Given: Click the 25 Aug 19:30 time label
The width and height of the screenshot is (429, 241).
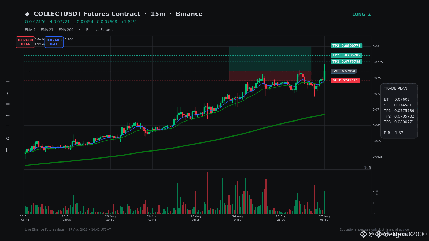Looking at the screenshot, I should coord(110,218).
